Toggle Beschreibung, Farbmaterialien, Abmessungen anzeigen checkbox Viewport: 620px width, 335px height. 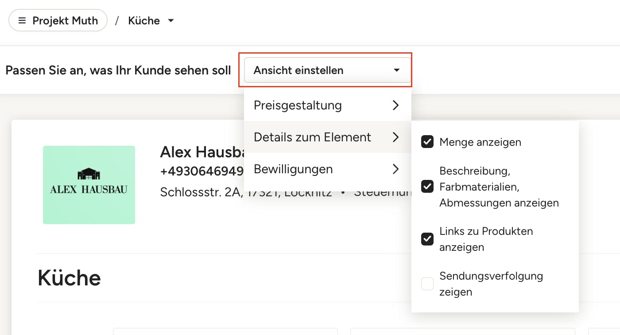(x=427, y=187)
